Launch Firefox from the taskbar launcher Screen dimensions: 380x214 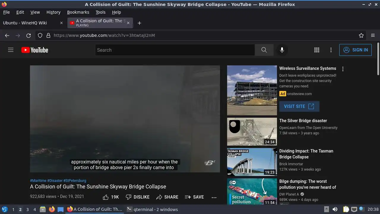(52, 209)
